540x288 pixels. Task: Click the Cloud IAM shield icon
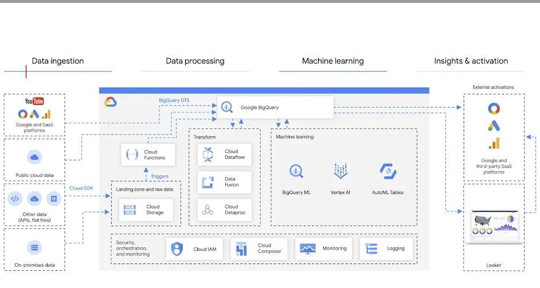(x=177, y=248)
